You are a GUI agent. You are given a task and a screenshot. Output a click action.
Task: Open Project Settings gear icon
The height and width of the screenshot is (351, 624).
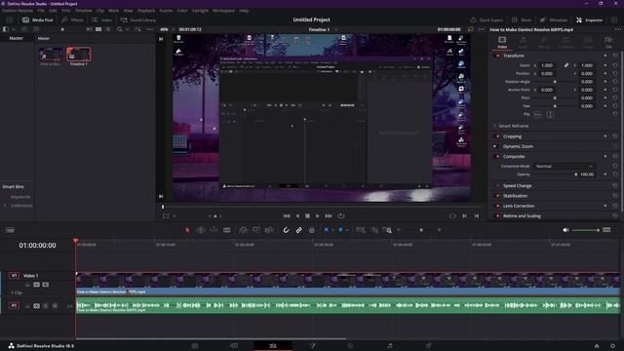[x=613, y=346]
